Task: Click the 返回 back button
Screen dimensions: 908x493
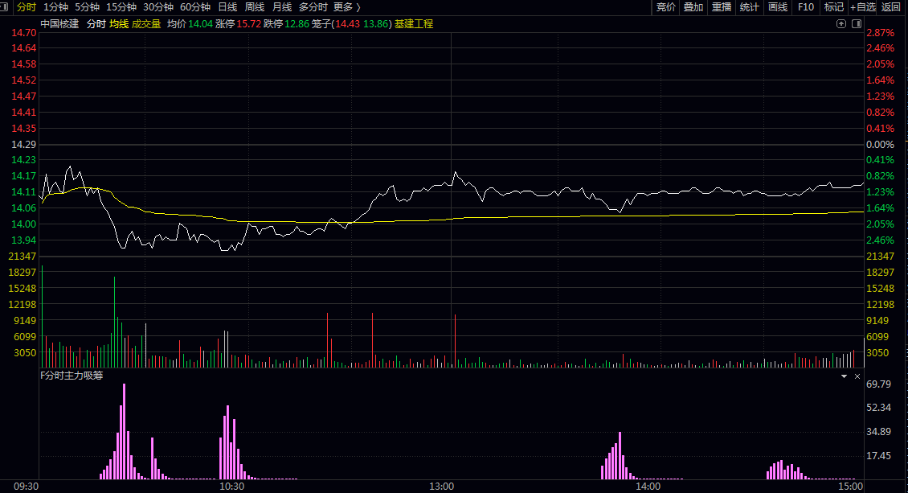Action: [x=890, y=7]
